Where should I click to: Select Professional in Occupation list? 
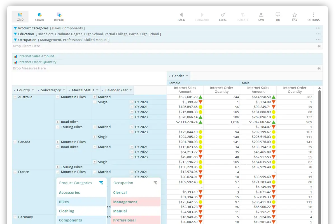pos(136,220)
